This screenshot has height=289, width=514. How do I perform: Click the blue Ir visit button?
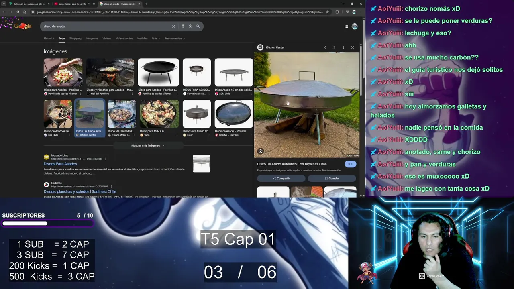click(x=350, y=164)
